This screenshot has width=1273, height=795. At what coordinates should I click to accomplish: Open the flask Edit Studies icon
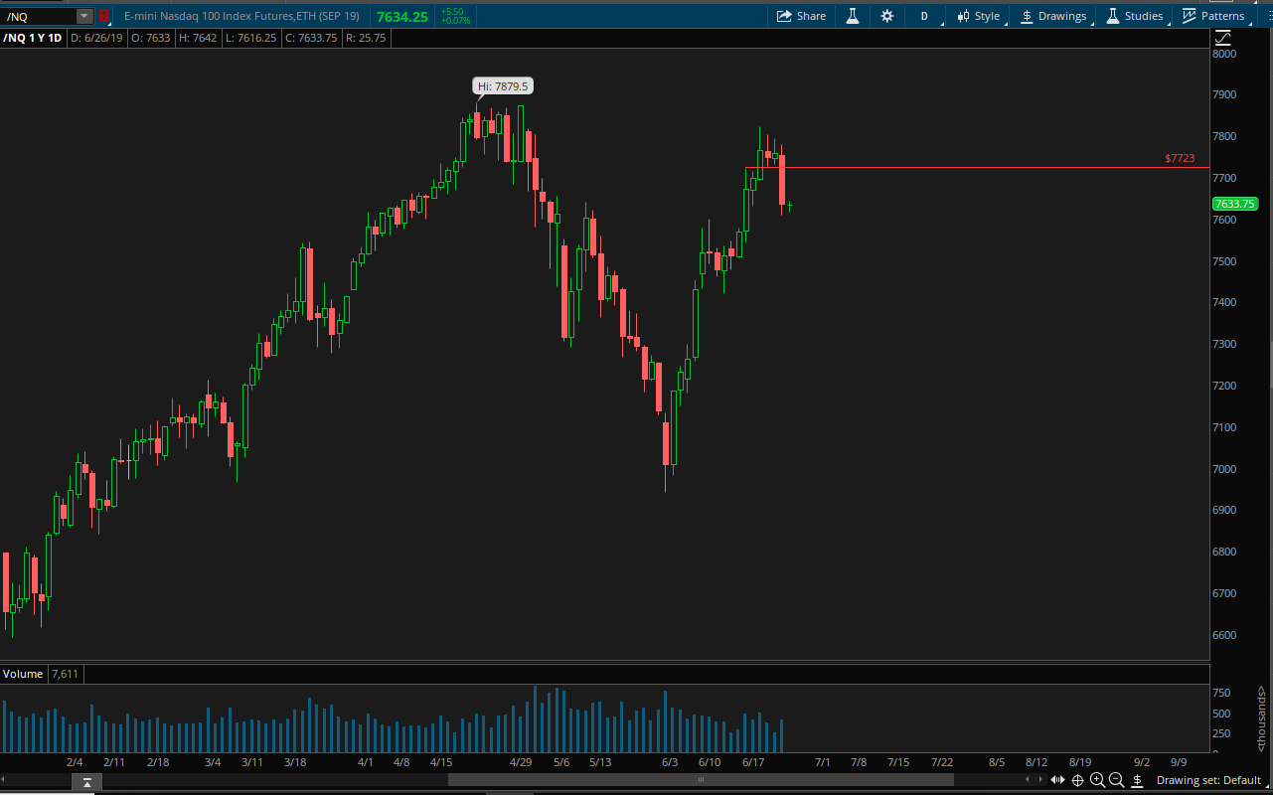coord(852,16)
